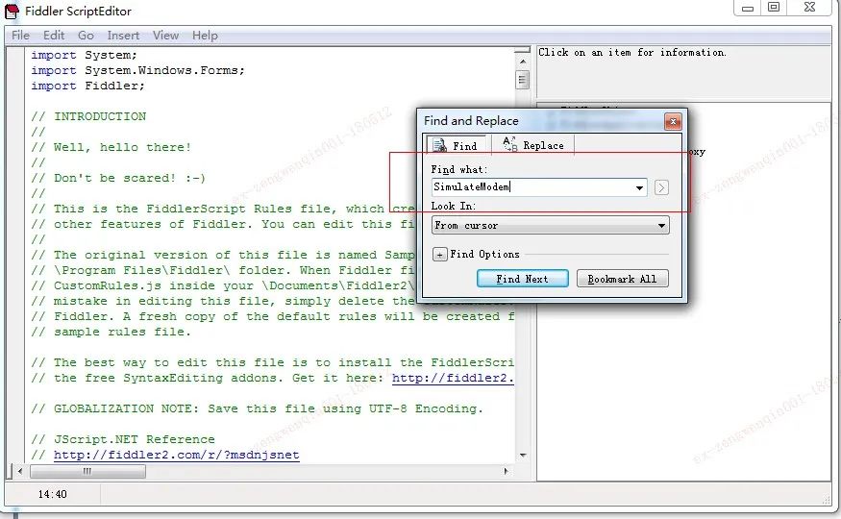The height and width of the screenshot is (519, 841).
Task: Click the vertical scrollbar thumb
Action: [x=523, y=80]
